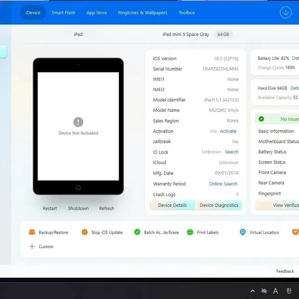Screen dimensions: 299x299
Task: Click the Model Name MUQW2 KH/A value
Action: point(223,110)
